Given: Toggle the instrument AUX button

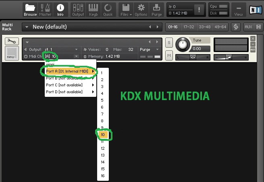Looking at the screenshot, I should tap(253, 50).
